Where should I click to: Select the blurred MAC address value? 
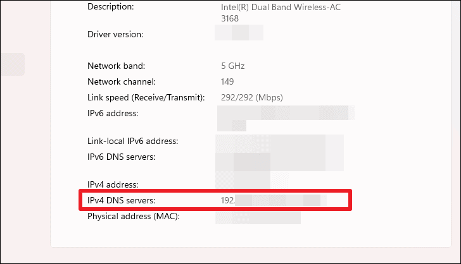click(258, 217)
